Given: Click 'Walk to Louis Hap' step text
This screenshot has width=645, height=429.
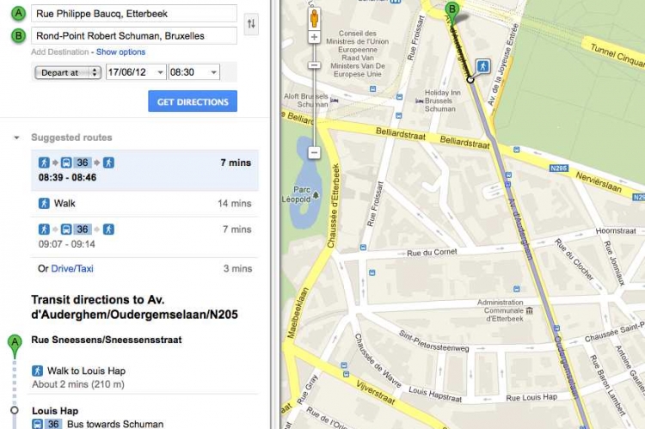Looking at the screenshot, I should pyautogui.click(x=86, y=371).
